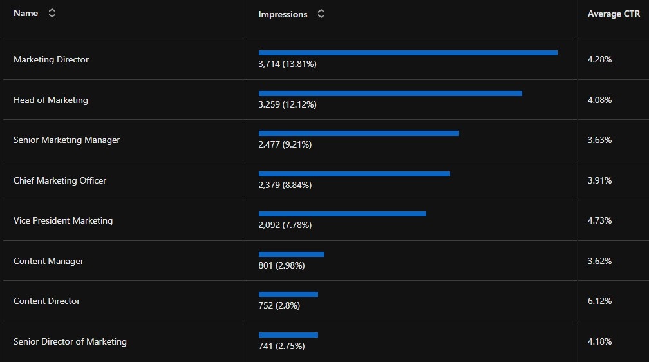649x362 pixels.
Task: Click the Average CTR column header
Action: pyautogui.click(x=614, y=14)
